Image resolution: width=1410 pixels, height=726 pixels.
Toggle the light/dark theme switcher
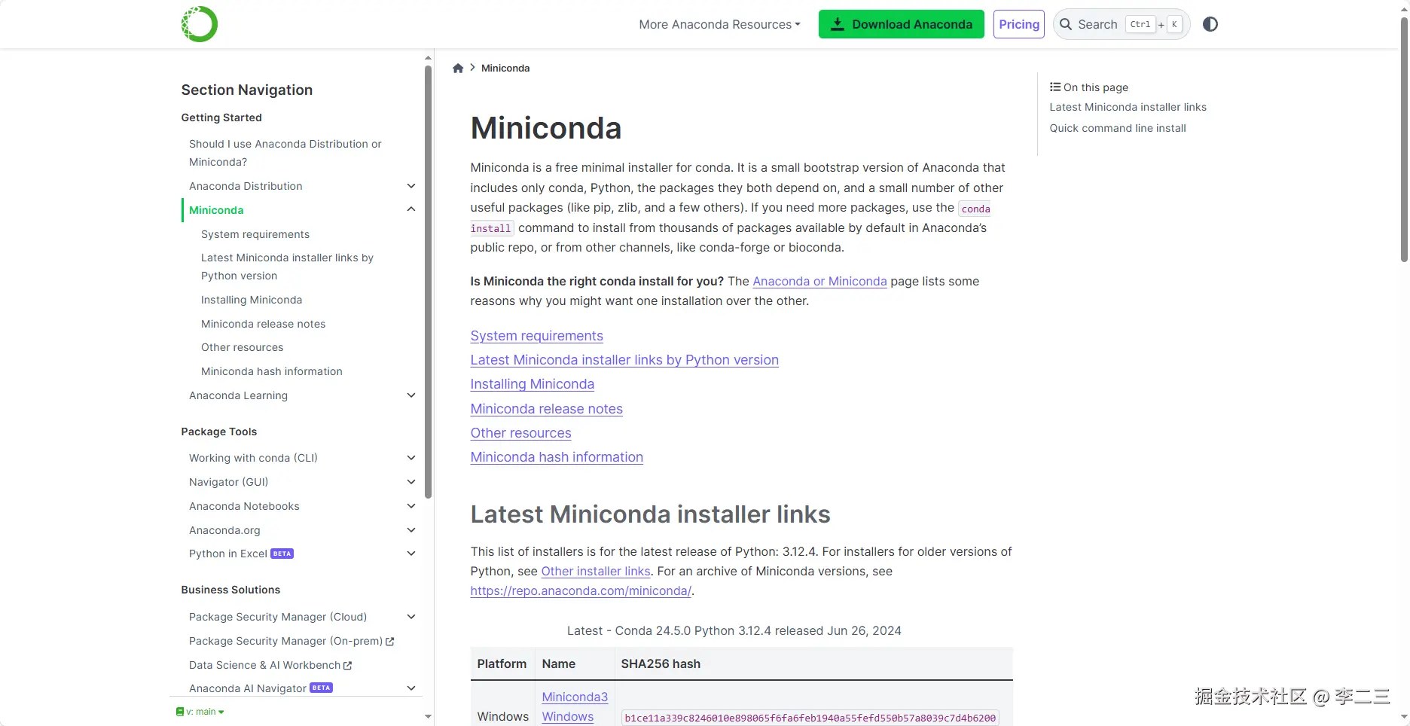point(1210,24)
